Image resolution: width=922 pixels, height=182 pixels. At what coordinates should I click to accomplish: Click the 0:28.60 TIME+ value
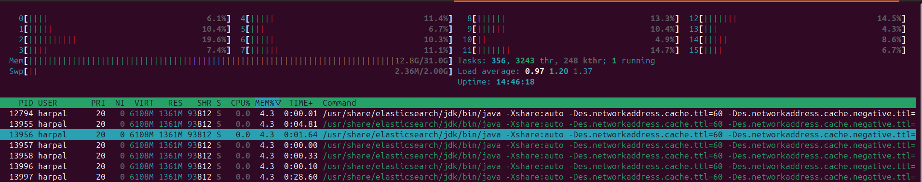click(x=300, y=177)
